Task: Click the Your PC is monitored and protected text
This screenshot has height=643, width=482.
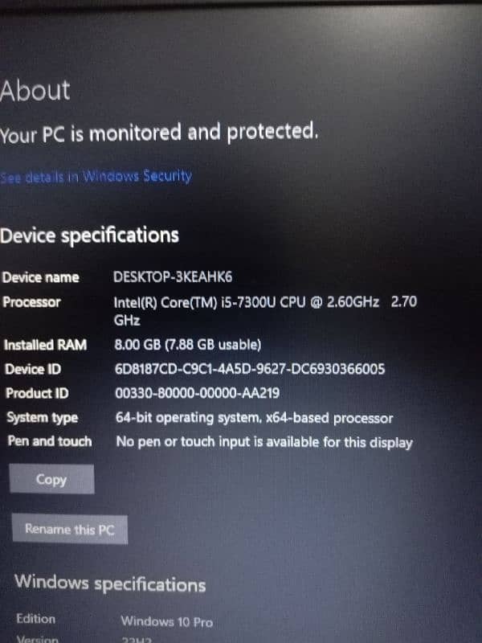Action: click(x=159, y=133)
